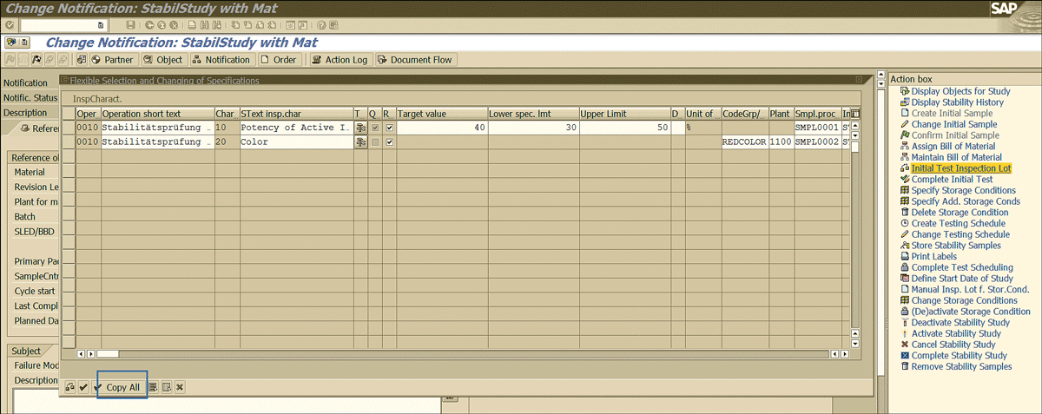Screen dimensions: 1042x414
Task: Toggle the R checkbox in Color row
Action: 389,141
